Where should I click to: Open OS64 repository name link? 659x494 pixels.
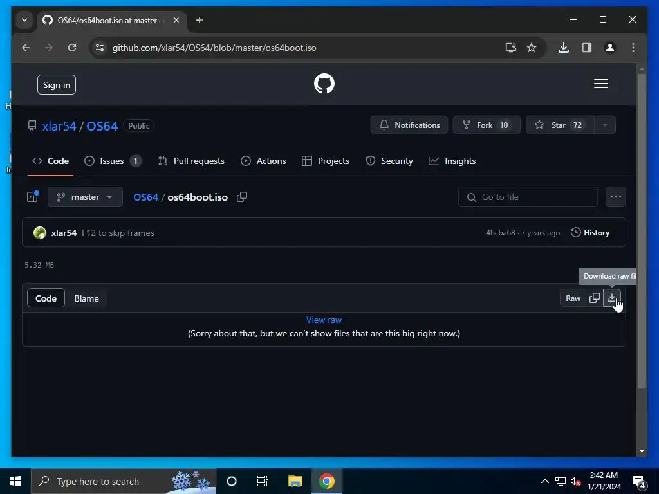tap(102, 126)
